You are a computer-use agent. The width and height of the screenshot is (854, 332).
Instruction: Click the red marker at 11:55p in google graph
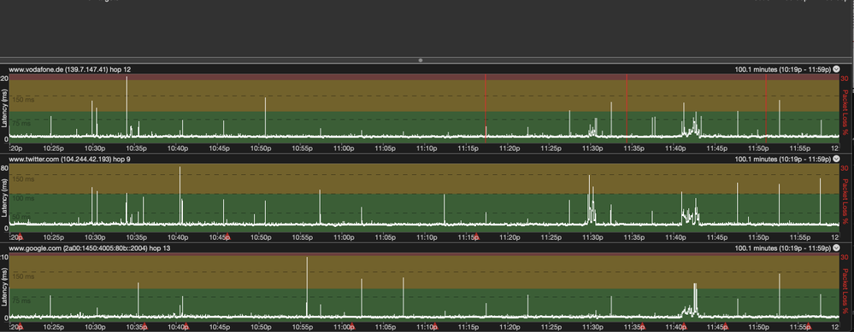(x=808, y=326)
